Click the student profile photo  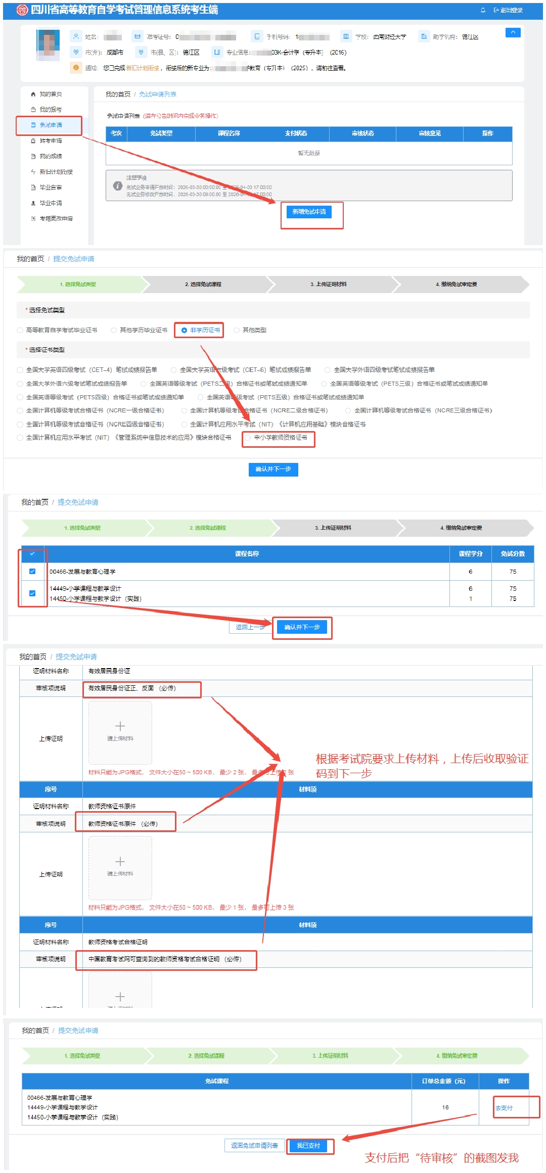48,45
